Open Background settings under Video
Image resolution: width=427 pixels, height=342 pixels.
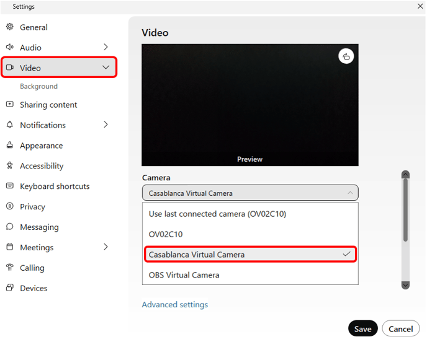[38, 87]
